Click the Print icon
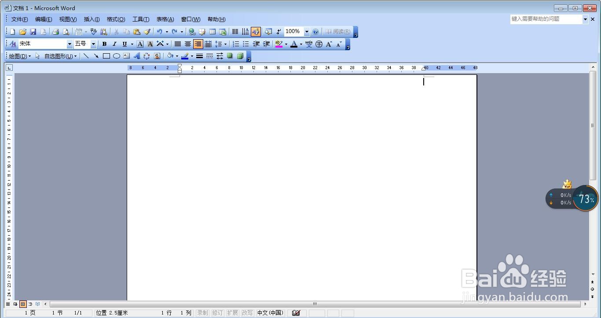The height and width of the screenshot is (318, 601). click(55, 32)
